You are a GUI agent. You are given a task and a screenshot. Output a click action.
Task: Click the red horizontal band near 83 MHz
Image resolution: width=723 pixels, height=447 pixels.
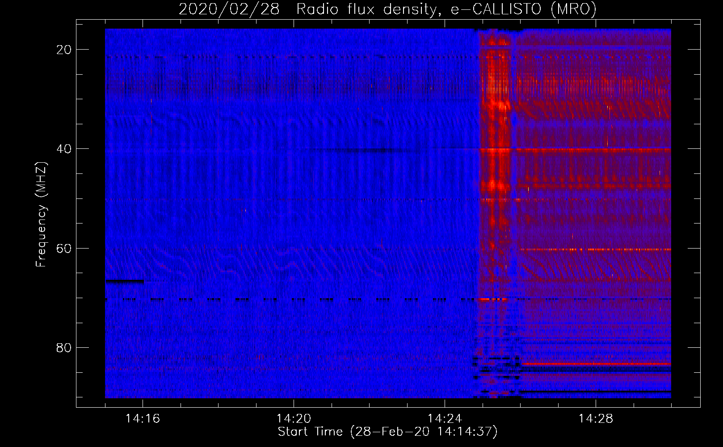(x=597, y=364)
